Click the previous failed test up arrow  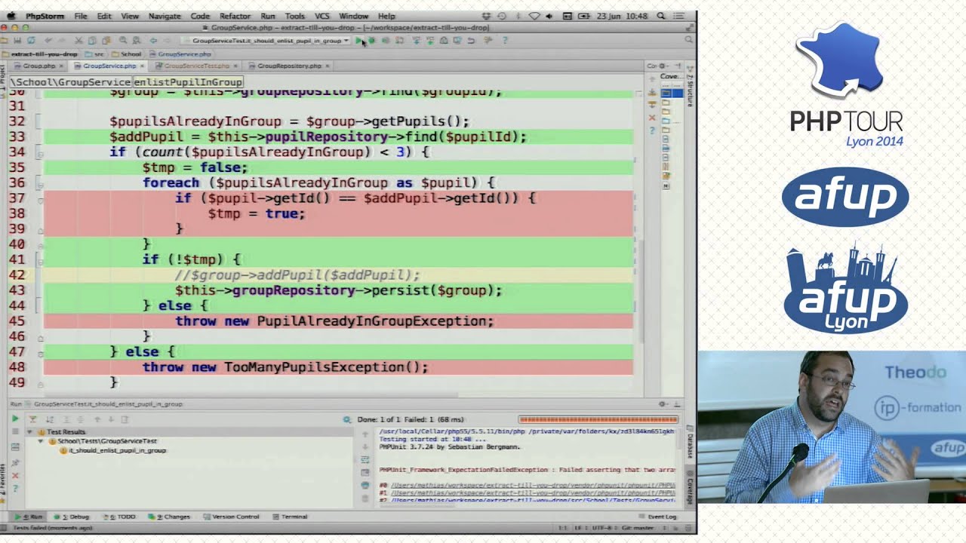[x=97, y=419]
